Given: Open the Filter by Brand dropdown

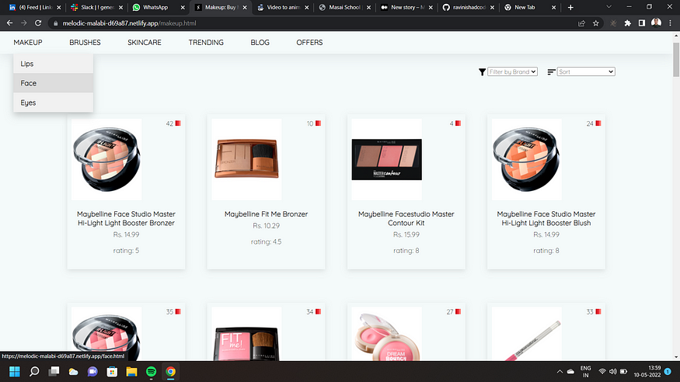Looking at the screenshot, I should point(513,72).
